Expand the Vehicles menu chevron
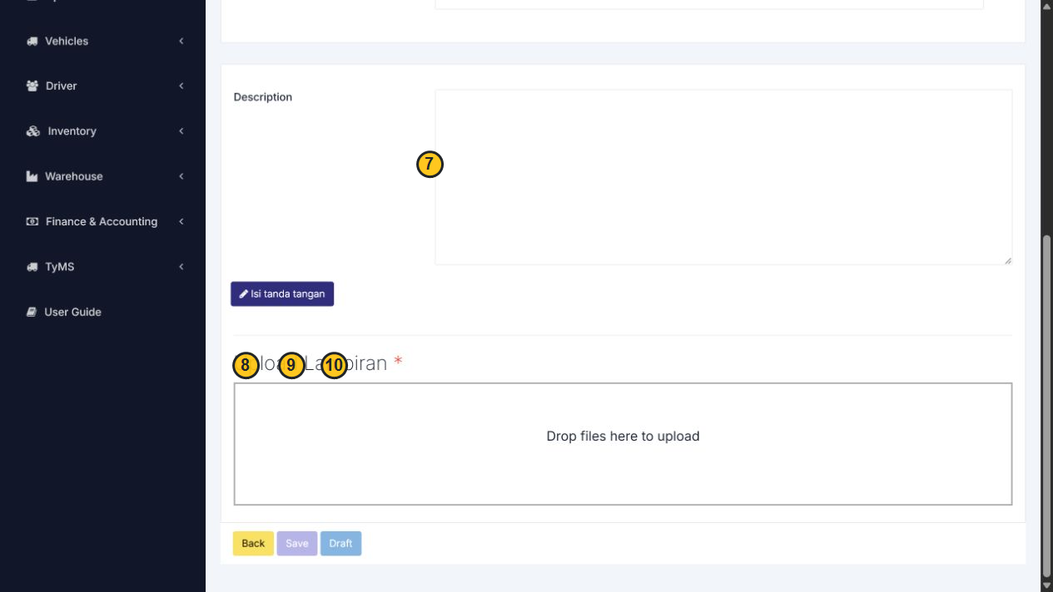The image size is (1053, 592). pos(181,41)
